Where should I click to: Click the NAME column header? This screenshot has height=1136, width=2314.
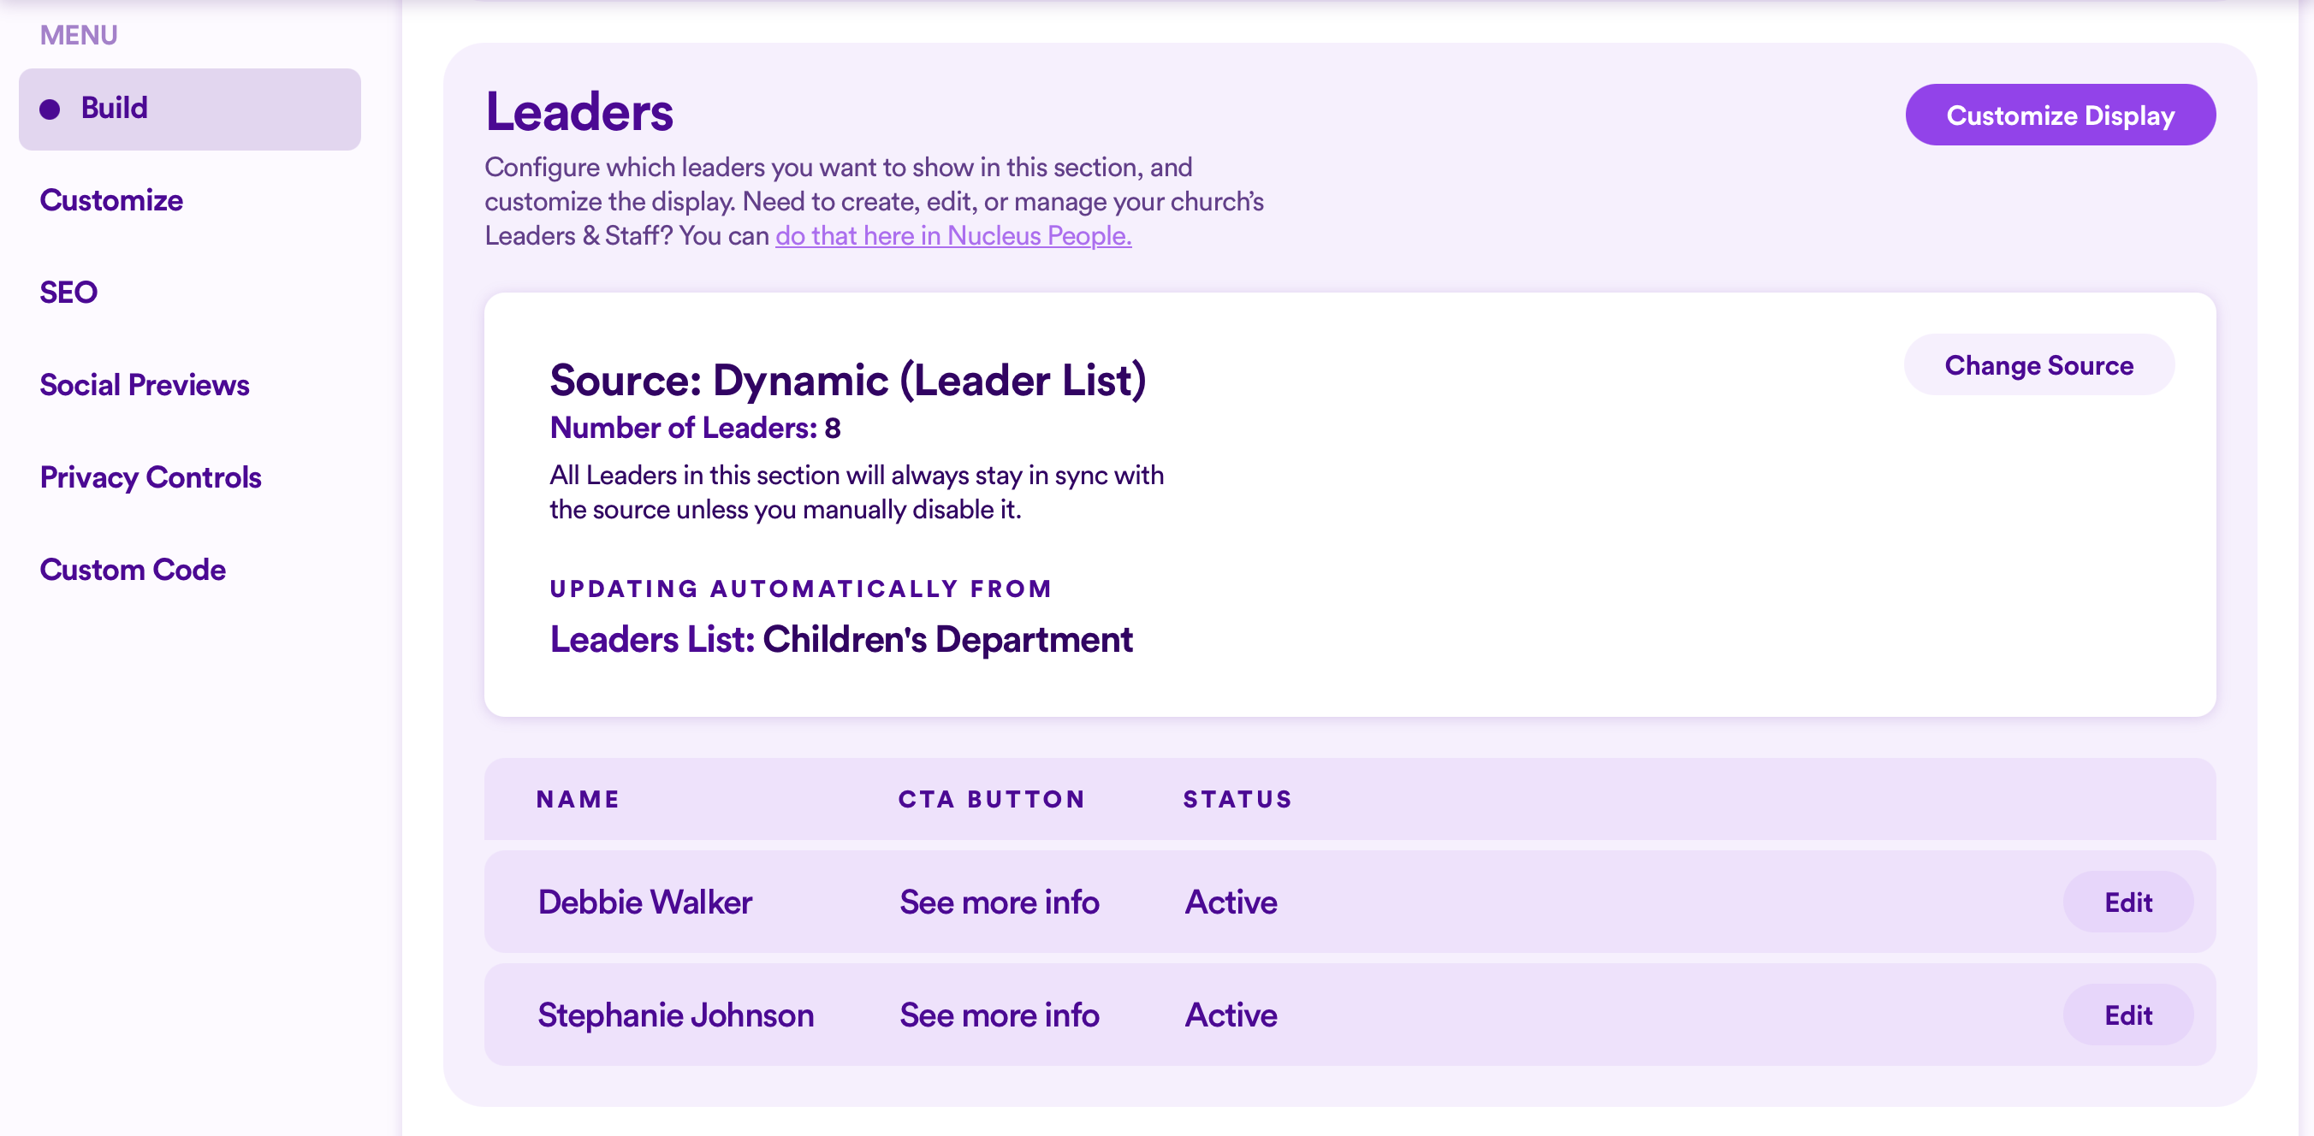578,799
